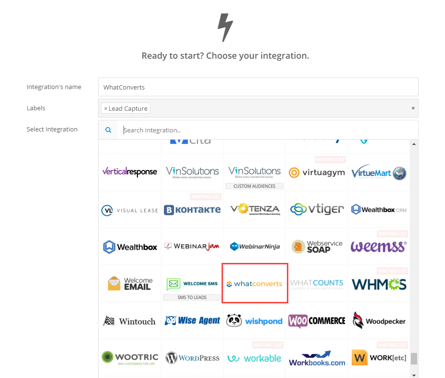Clear all labels with right-side x
Image resolution: width=445 pixels, height=378 pixels.
tap(413, 108)
